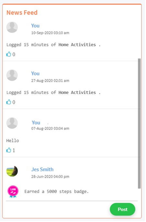Click the avatar on the 07-Aug-2020 post
This screenshot has height=222, width=146.
[x=12, y=123]
